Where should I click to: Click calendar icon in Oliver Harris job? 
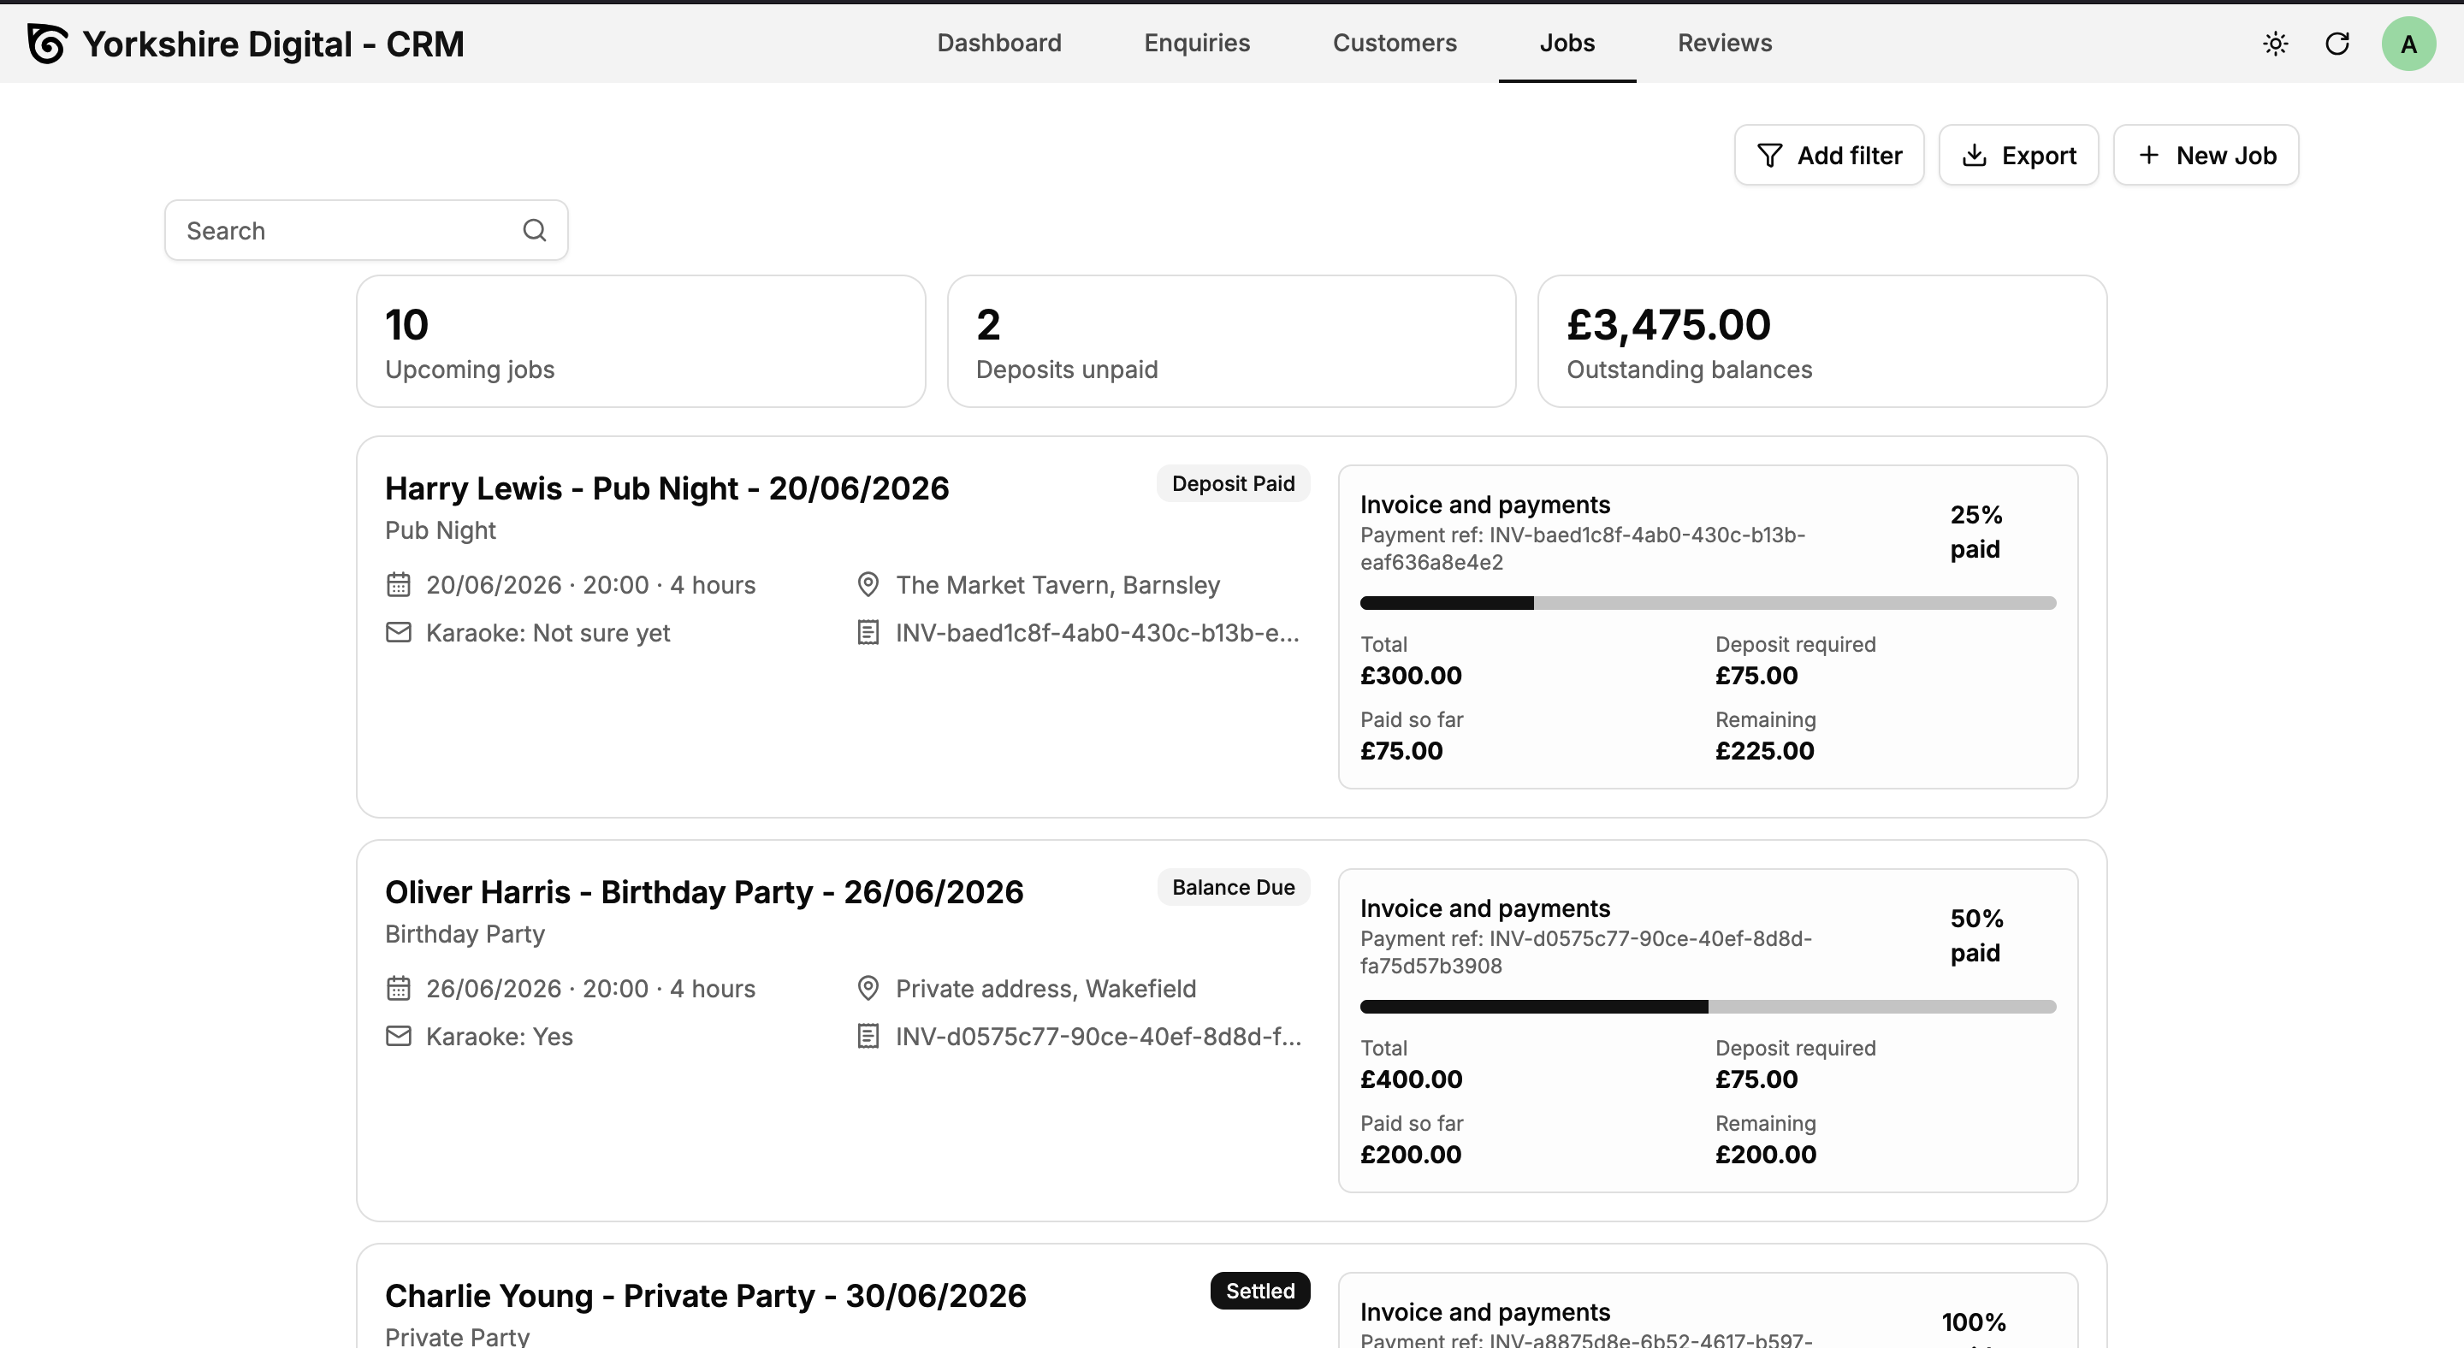pos(398,988)
